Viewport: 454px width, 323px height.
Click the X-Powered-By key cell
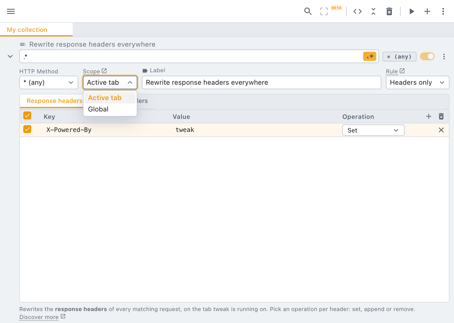tap(69, 130)
